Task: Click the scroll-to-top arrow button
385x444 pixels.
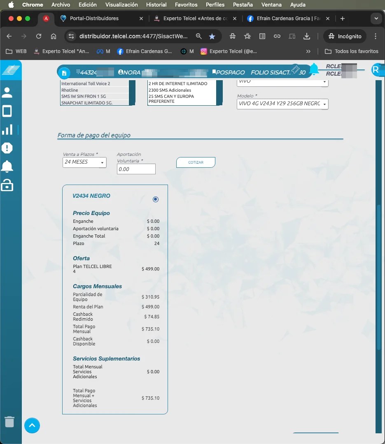Action: tap(32, 425)
